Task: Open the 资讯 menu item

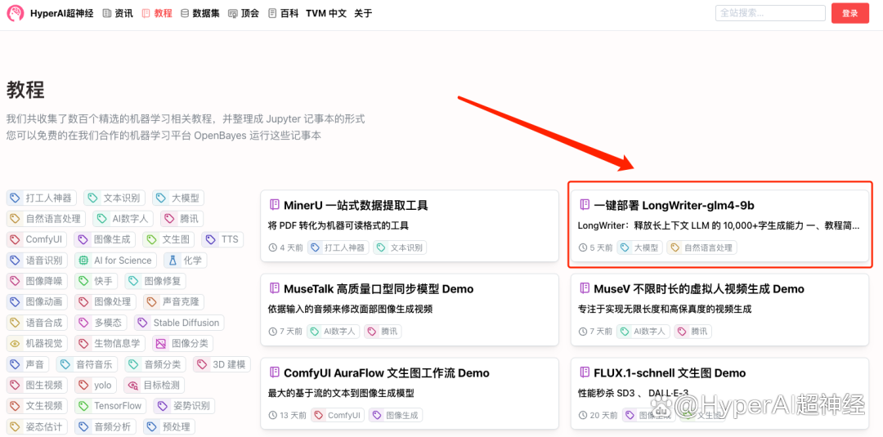Action: click(x=118, y=13)
